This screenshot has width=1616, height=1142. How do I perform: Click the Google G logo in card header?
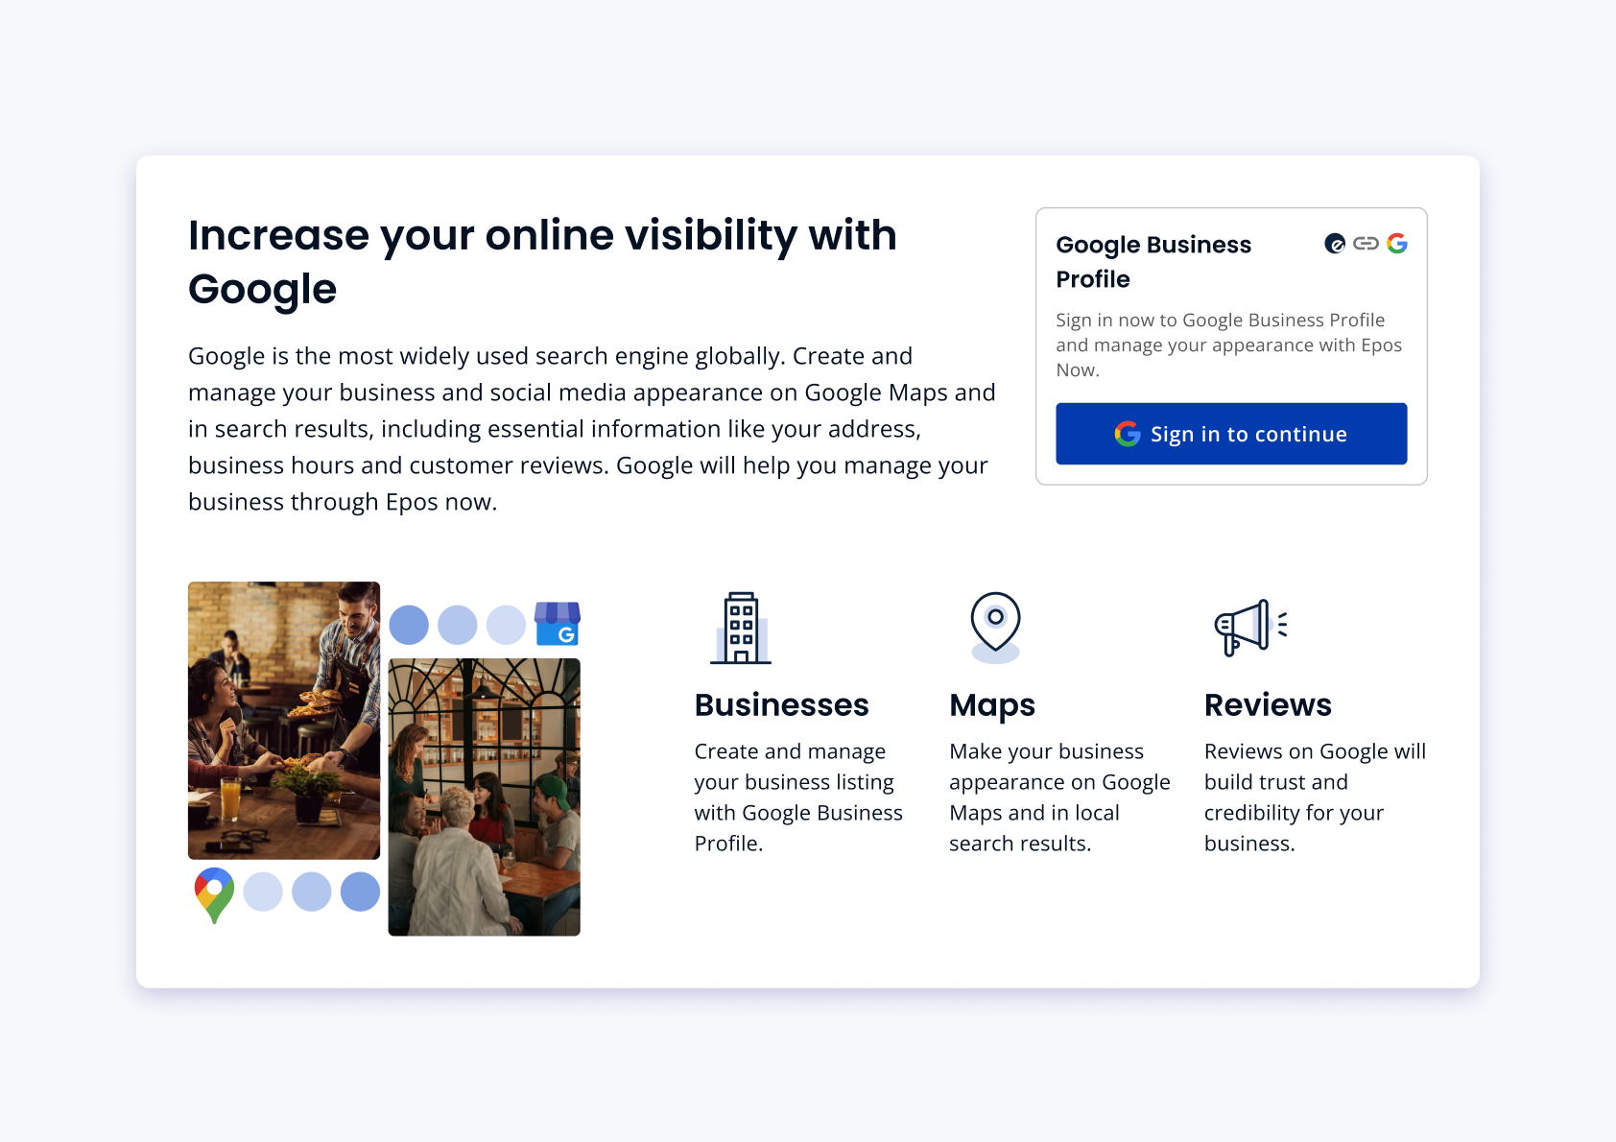(1397, 244)
